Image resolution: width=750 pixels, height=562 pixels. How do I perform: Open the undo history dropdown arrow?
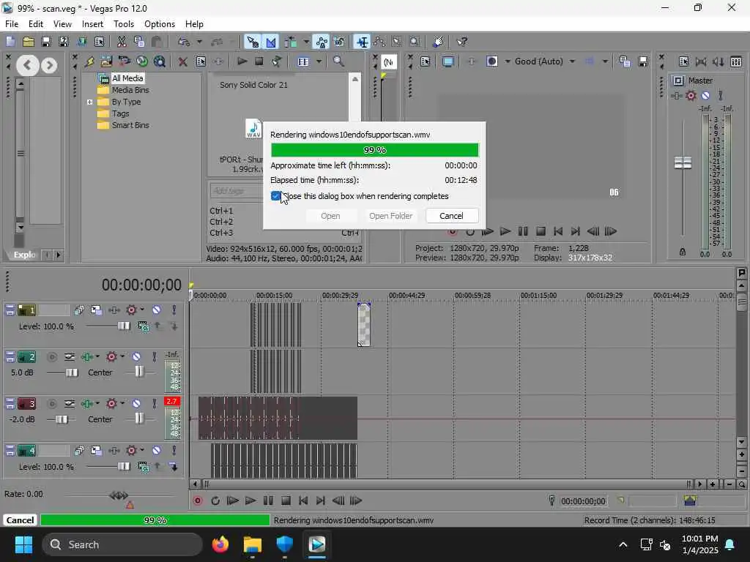coord(199,42)
